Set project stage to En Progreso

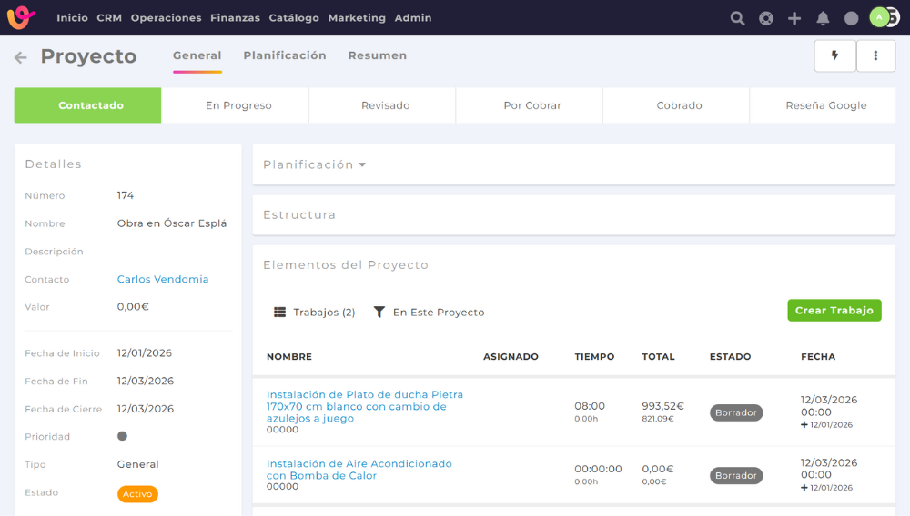tap(238, 105)
